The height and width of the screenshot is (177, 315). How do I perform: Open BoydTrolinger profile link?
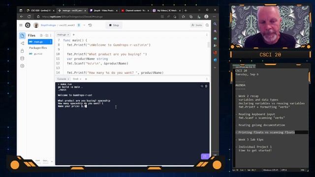48,25
